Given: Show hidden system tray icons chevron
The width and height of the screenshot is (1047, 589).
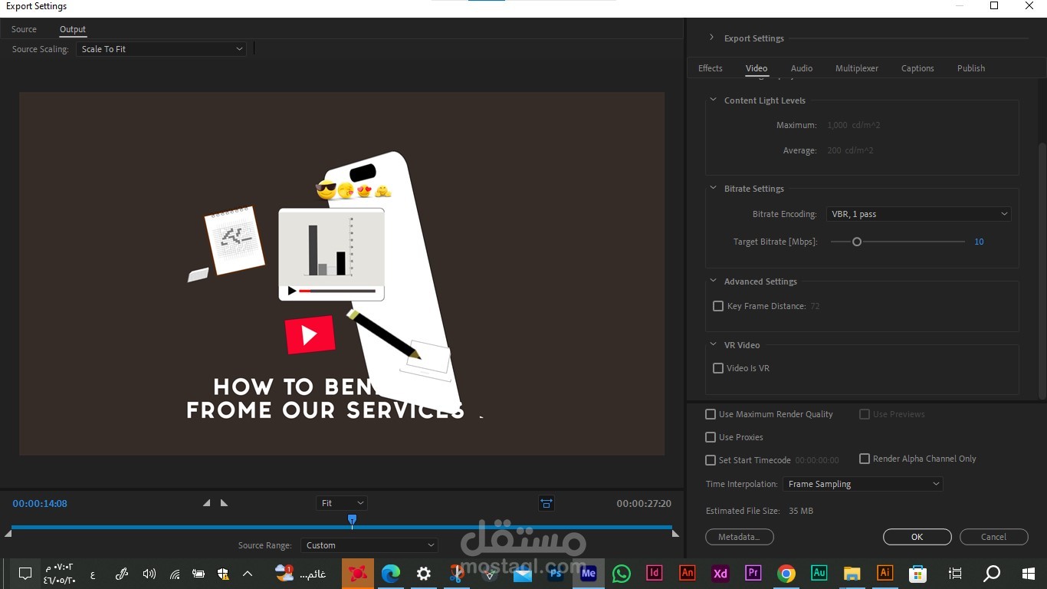Looking at the screenshot, I should pos(248,574).
